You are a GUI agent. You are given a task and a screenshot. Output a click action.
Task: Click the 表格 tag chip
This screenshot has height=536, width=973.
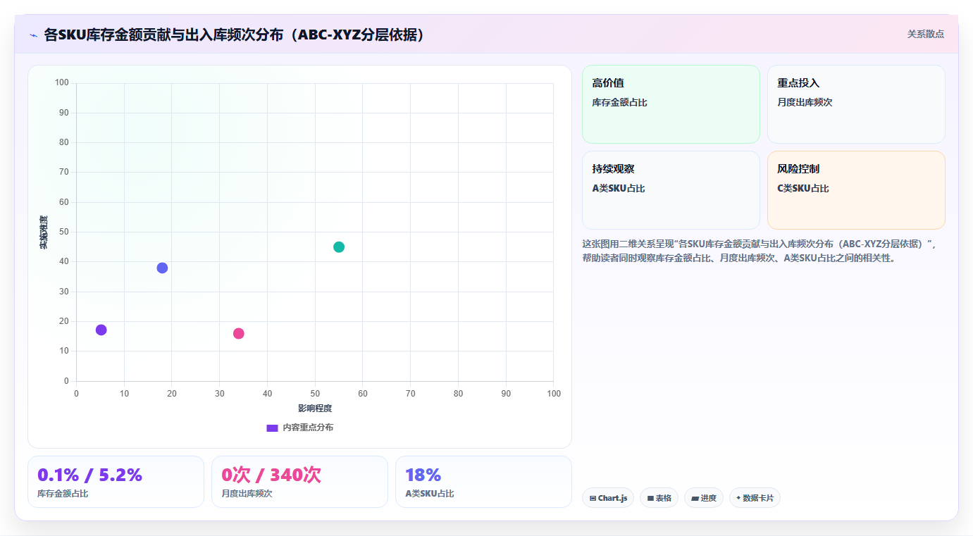coord(659,498)
